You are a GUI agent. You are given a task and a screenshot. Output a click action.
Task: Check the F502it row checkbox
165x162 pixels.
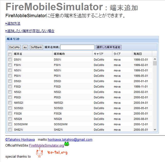tap(10, 113)
